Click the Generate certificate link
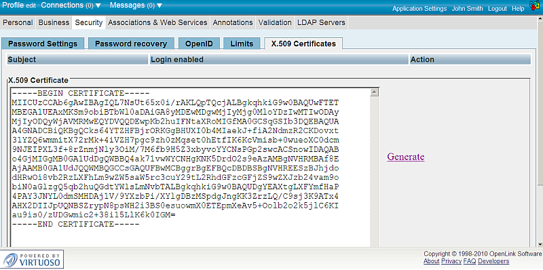 (x=406, y=157)
